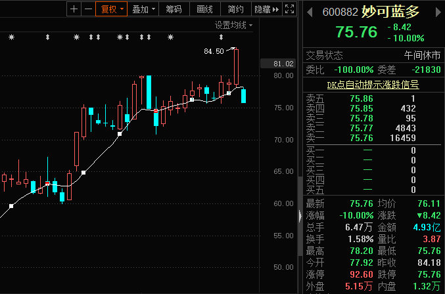The height and width of the screenshot is (294, 445).
Task: Select 卖五 price 75.86
Action: (x=362, y=98)
